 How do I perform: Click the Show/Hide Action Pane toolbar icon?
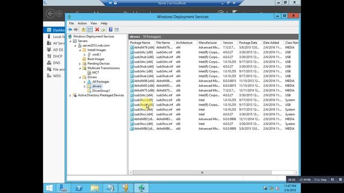tap(117, 29)
